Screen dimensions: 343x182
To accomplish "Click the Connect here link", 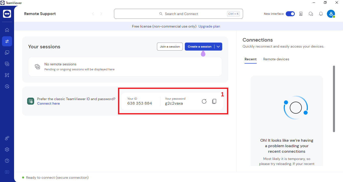I will [48, 104].
